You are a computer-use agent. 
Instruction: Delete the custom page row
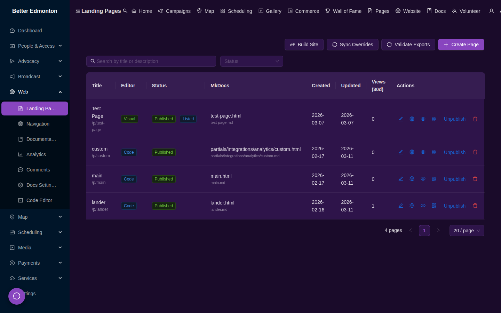[x=475, y=152]
